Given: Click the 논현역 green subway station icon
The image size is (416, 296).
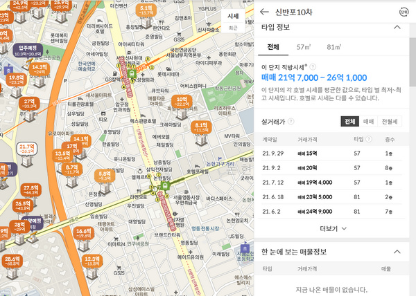Looking at the screenshot, I should pos(165,186).
